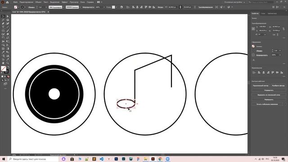Switch to the Слои tab

point(263,13)
